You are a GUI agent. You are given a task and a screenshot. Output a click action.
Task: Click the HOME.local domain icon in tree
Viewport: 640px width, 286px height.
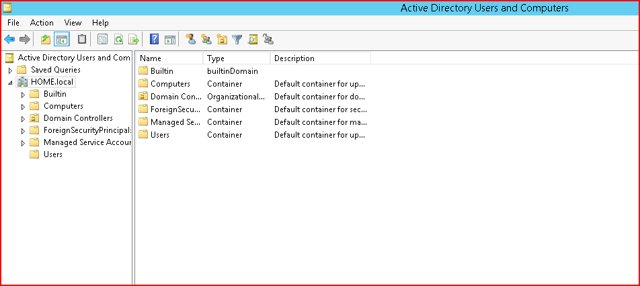click(x=22, y=82)
